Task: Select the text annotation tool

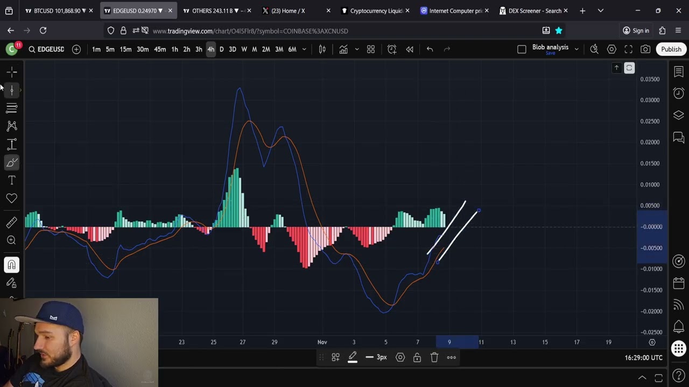Action: tap(12, 180)
